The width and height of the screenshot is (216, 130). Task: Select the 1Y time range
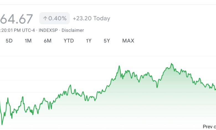[89, 41]
